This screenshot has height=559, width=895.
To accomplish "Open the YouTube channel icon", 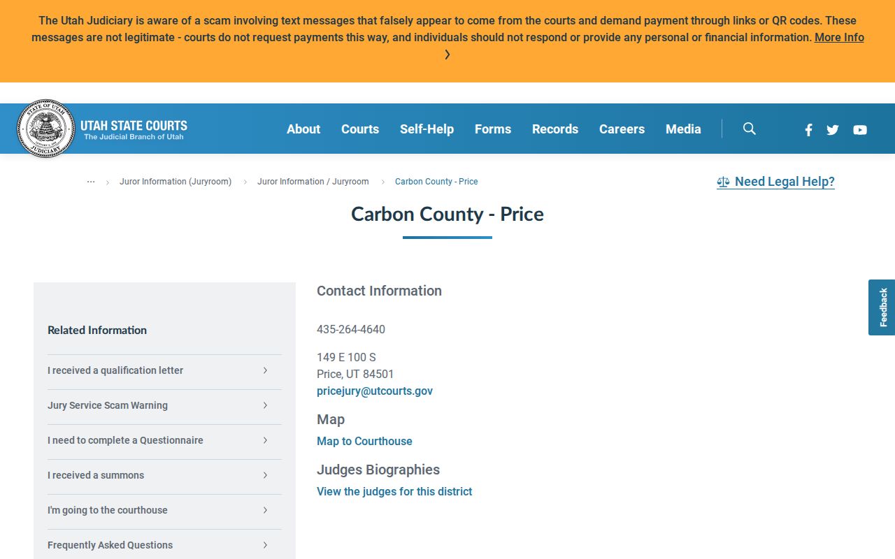I will [860, 129].
